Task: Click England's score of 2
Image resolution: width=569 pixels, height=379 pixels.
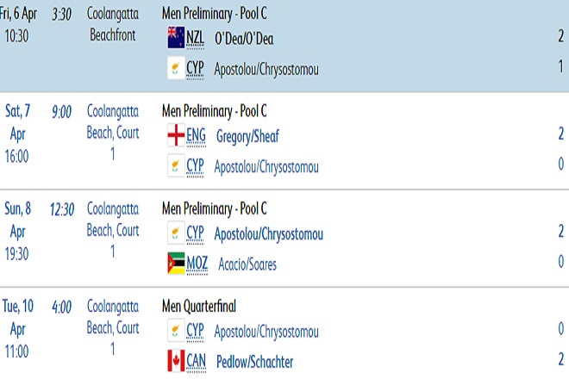Action: click(560, 134)
